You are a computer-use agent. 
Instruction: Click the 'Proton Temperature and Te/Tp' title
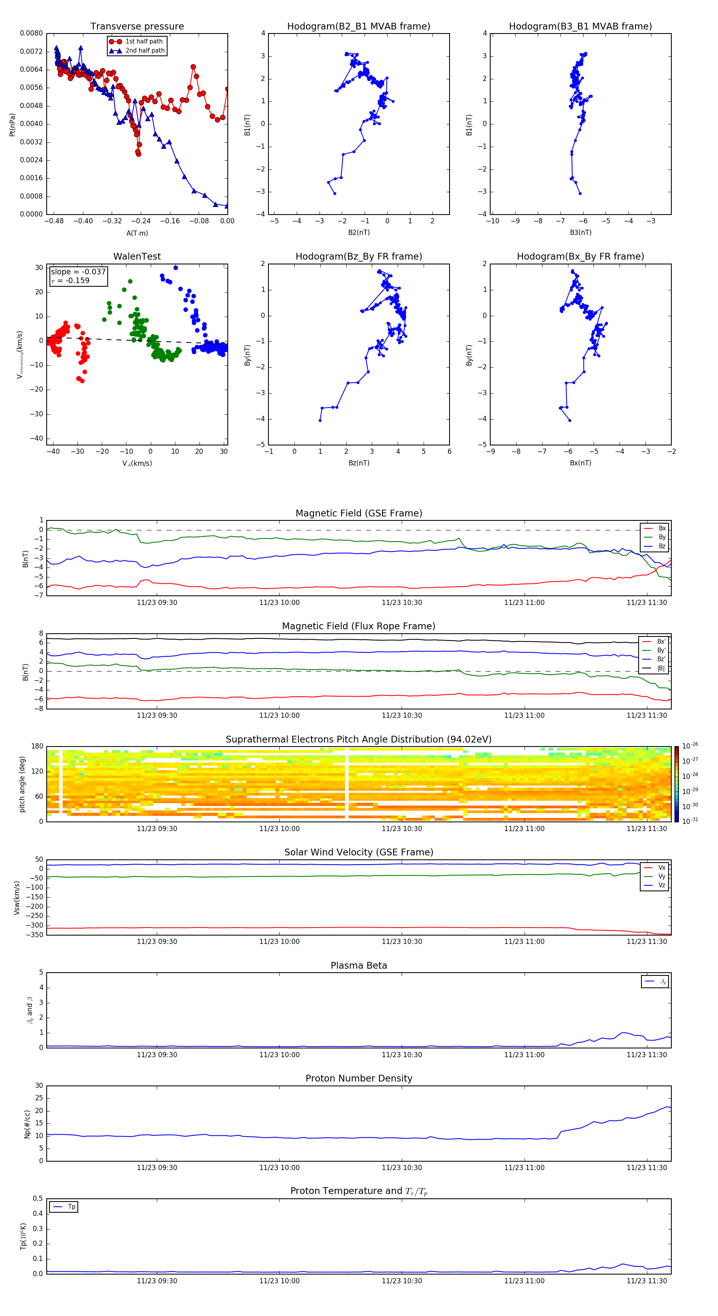coord(359,1191)
